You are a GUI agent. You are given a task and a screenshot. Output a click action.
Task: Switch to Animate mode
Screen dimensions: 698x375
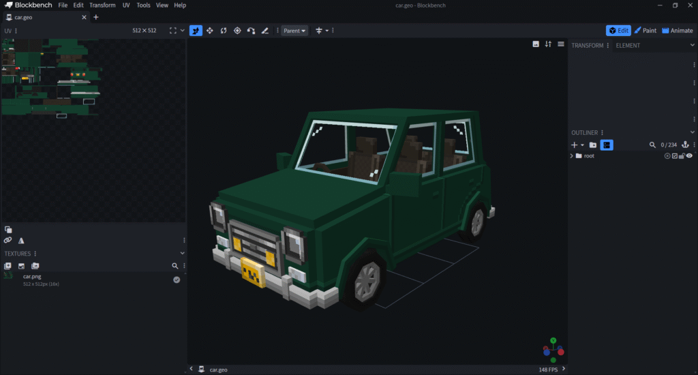[677, 31]
